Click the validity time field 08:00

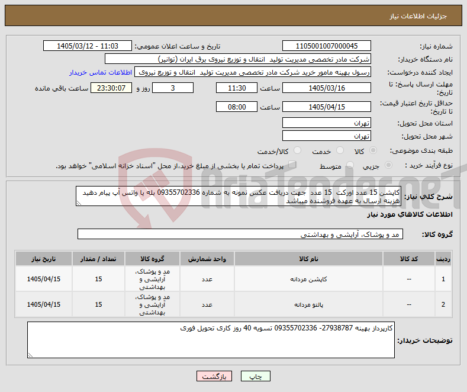[237, 107]
